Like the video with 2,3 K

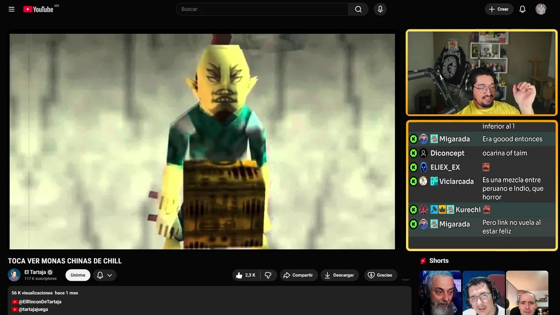tap(245, 275)
